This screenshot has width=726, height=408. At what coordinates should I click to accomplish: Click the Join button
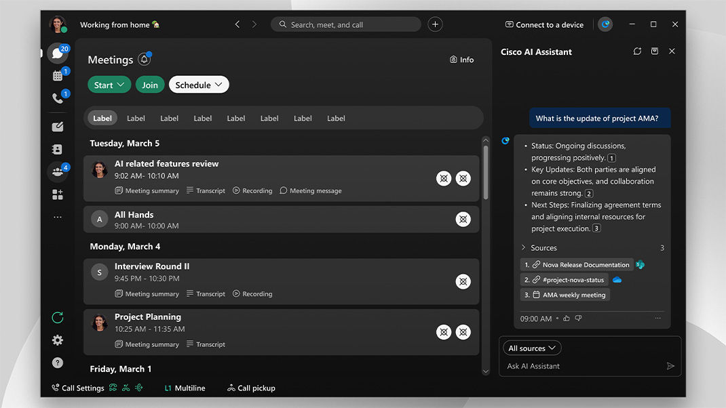[150, 85]
